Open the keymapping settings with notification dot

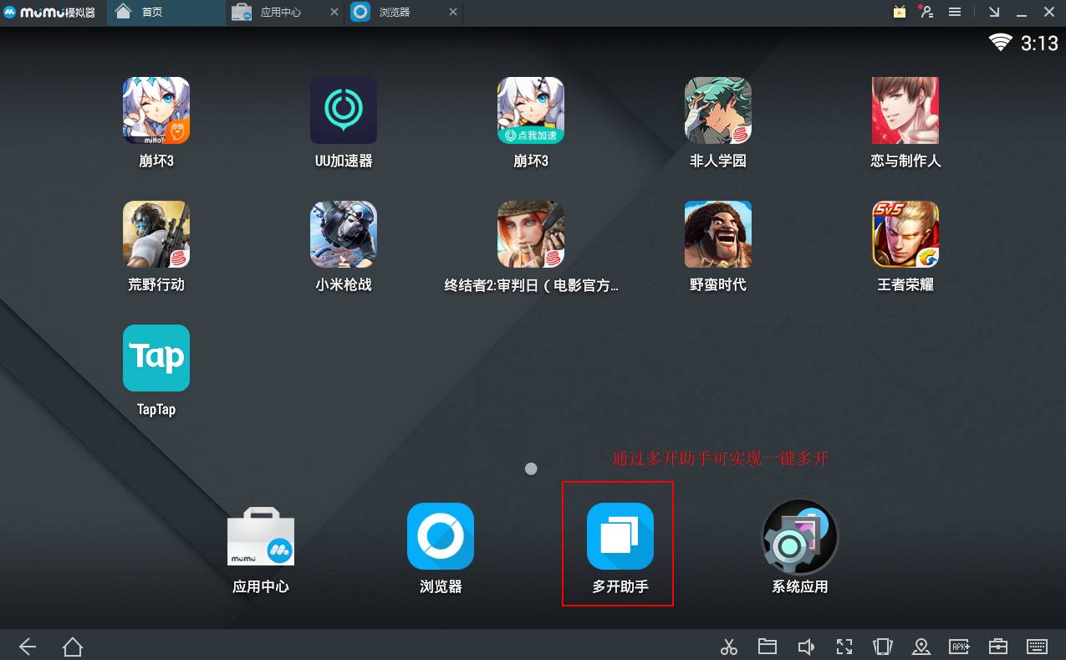(926, 12)
